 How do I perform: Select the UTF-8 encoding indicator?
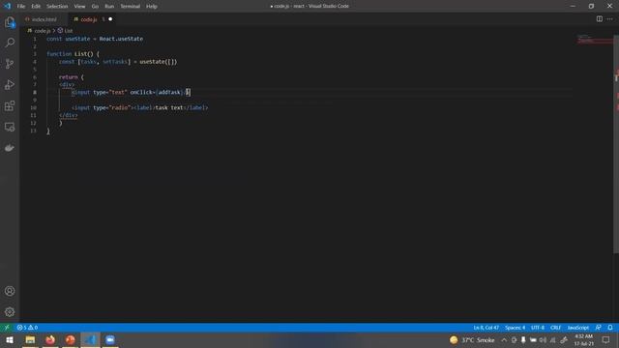[x=538, y=328]
